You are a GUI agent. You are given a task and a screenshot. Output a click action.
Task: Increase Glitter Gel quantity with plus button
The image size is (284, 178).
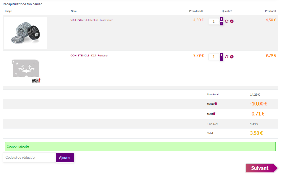[x=221, y=19]
